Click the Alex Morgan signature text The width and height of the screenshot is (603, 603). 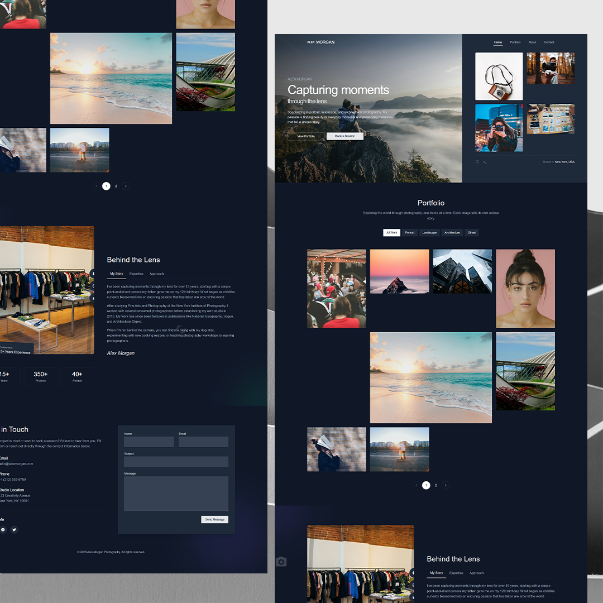coord(121,353)
